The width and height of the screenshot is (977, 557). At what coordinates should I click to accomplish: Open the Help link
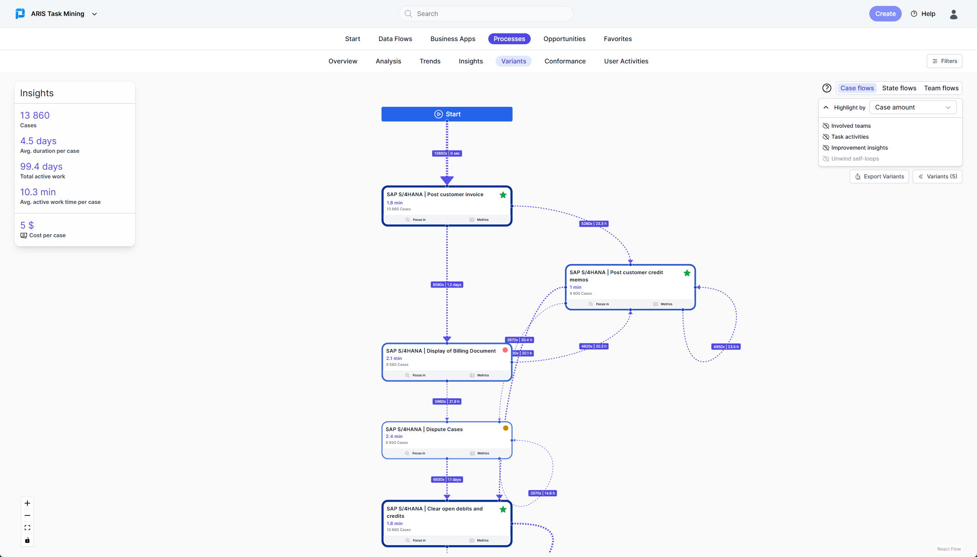tap(923, 14)
